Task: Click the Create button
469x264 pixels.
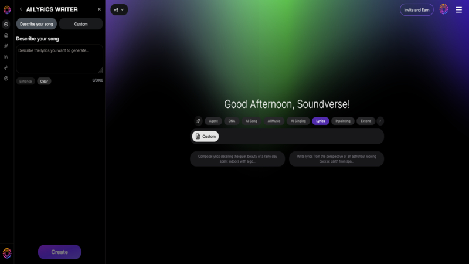Action: [60, 252]
